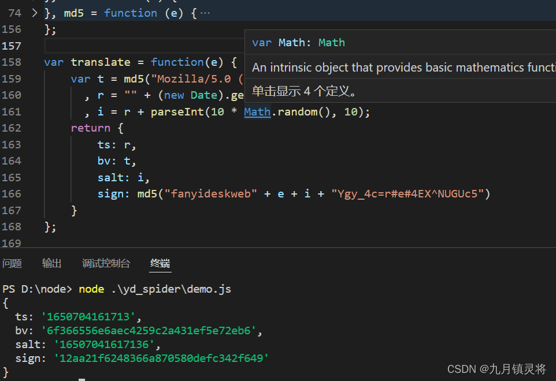Click the parseInt call on line 161
Screen dimensions: 556x381
pyautogui.click(x=177, y=112)
